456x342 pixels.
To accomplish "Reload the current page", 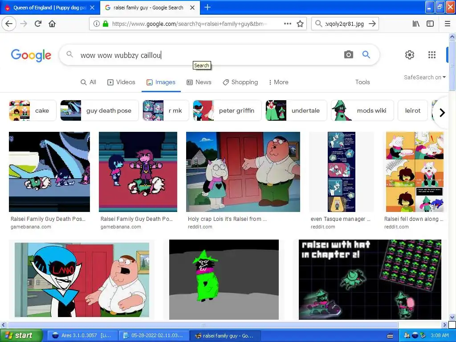I will tap(38, 24).
